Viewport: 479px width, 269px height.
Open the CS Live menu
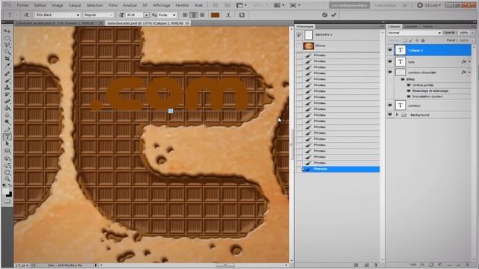tap(429, 5)
